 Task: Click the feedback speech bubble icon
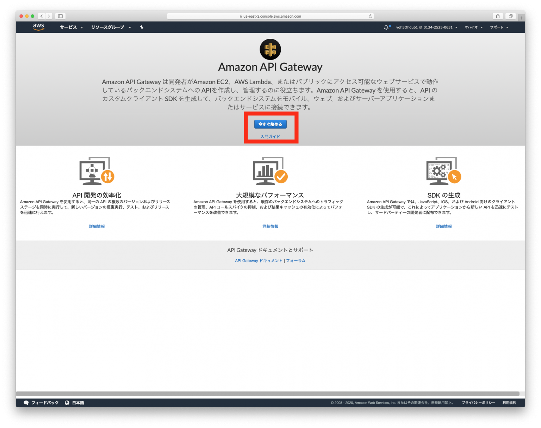(x=26, y=403)
